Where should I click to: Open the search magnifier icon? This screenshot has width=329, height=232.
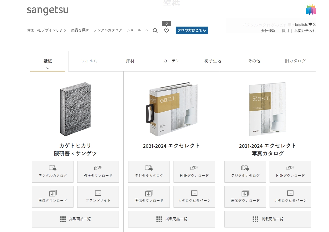point(155,31)
